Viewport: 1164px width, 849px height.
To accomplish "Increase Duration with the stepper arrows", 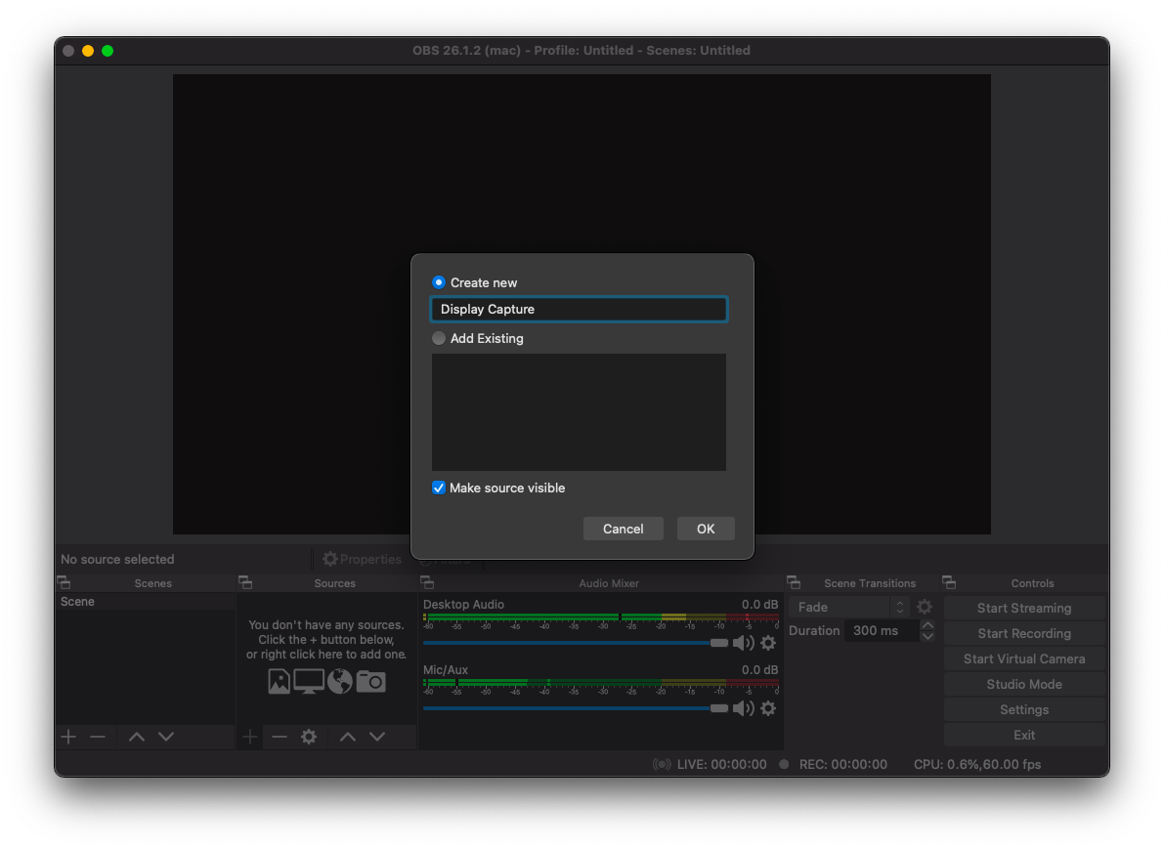I will click(x=927, y=625).
